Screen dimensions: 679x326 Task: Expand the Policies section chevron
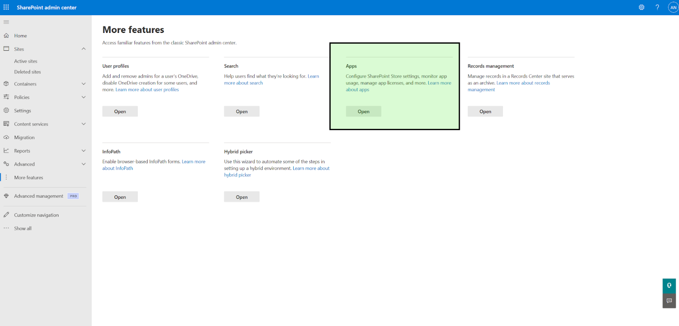tap(83, 97)
